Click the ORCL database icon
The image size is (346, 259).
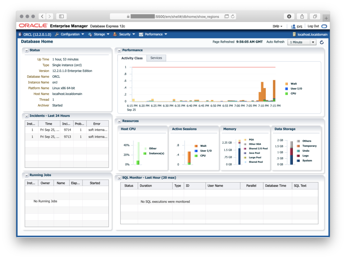tap(20, 34)
